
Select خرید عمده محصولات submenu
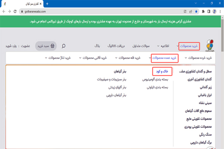pyautogui.click(x=164, y=58)
